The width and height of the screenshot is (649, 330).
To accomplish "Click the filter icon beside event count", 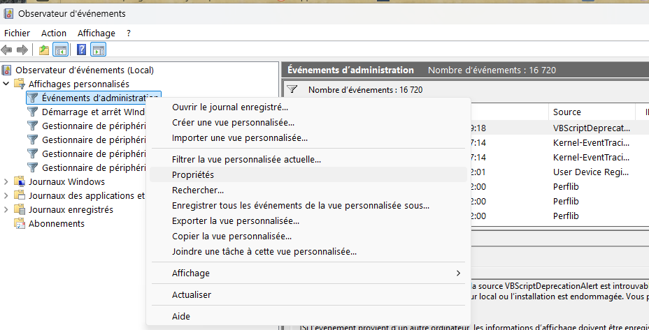I will click(292, 89).
